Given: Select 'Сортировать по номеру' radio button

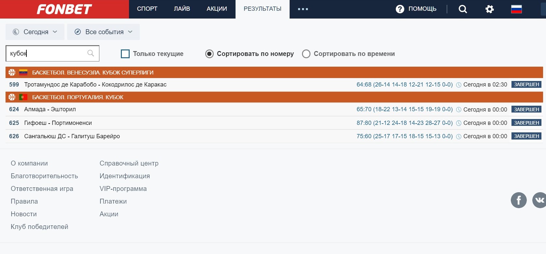Looking at the screenshot, I should (209, 54).
